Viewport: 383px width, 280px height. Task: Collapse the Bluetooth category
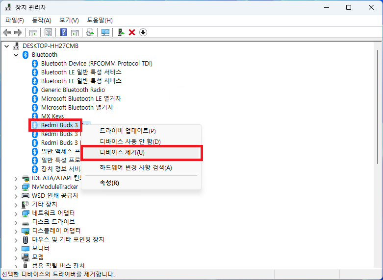[x=16, y=55]
